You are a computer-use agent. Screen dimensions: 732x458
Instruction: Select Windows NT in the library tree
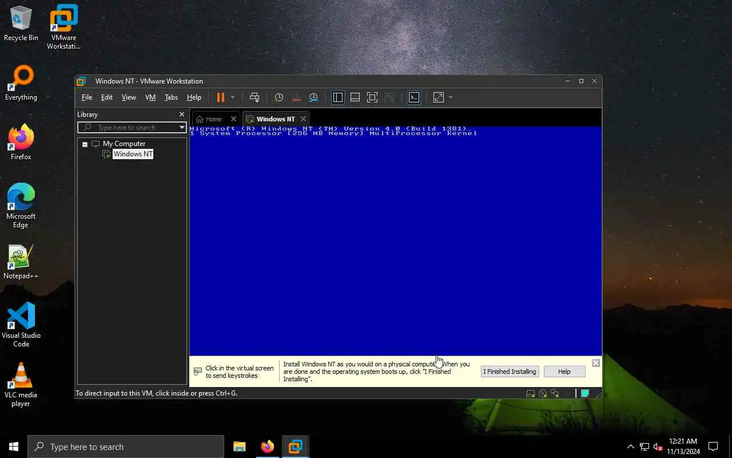point(133,154)
